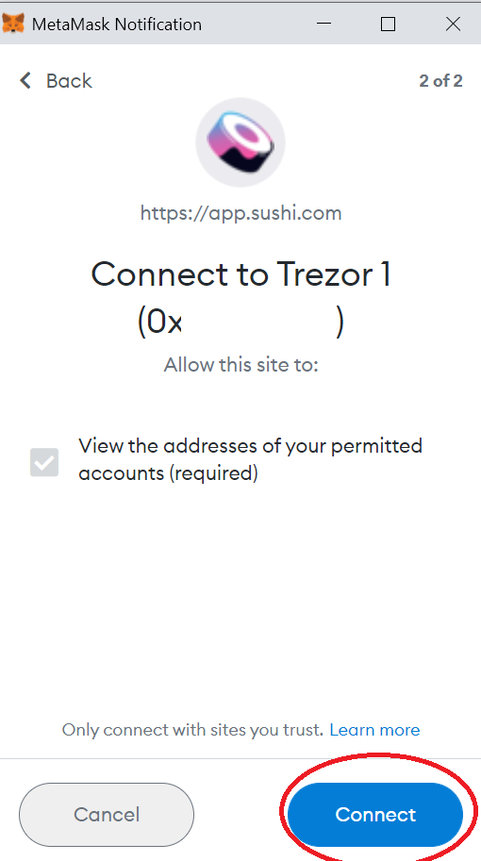Close the MetaMask Notification window
This screenshot has width=481, height=861.
click(453, 24)
